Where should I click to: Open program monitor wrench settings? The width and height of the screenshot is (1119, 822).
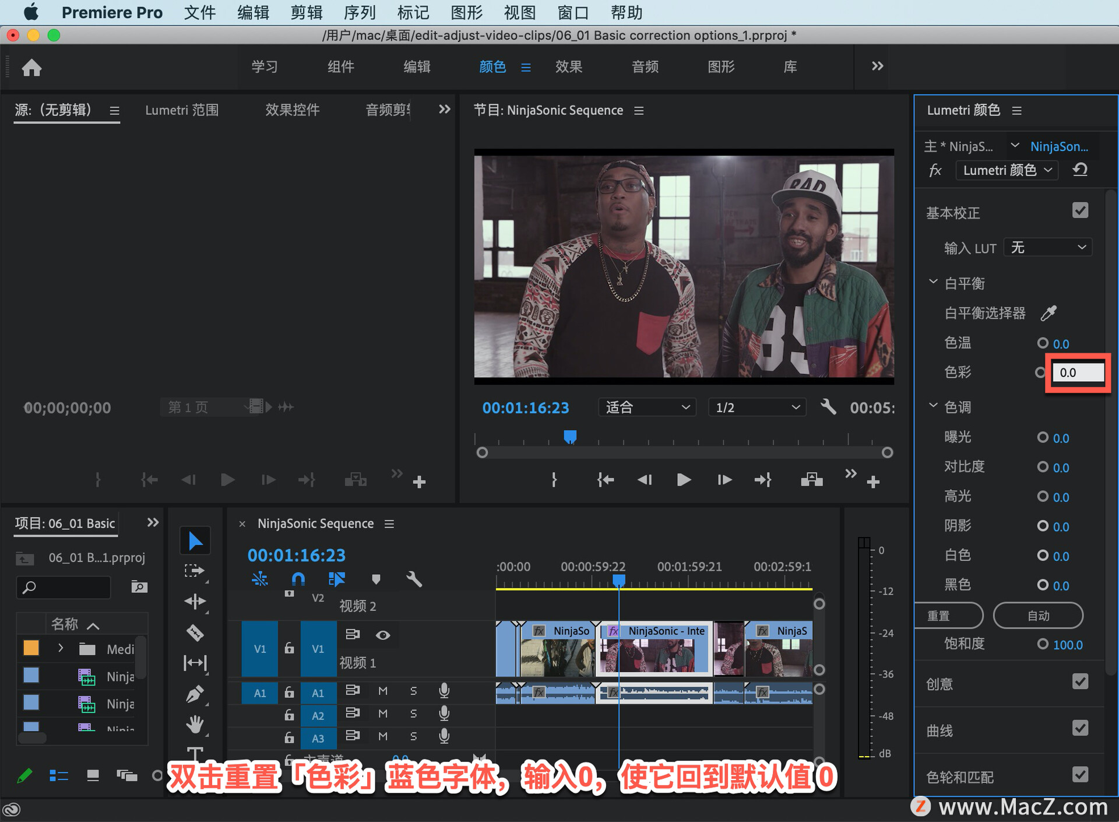tap(828, 407)
